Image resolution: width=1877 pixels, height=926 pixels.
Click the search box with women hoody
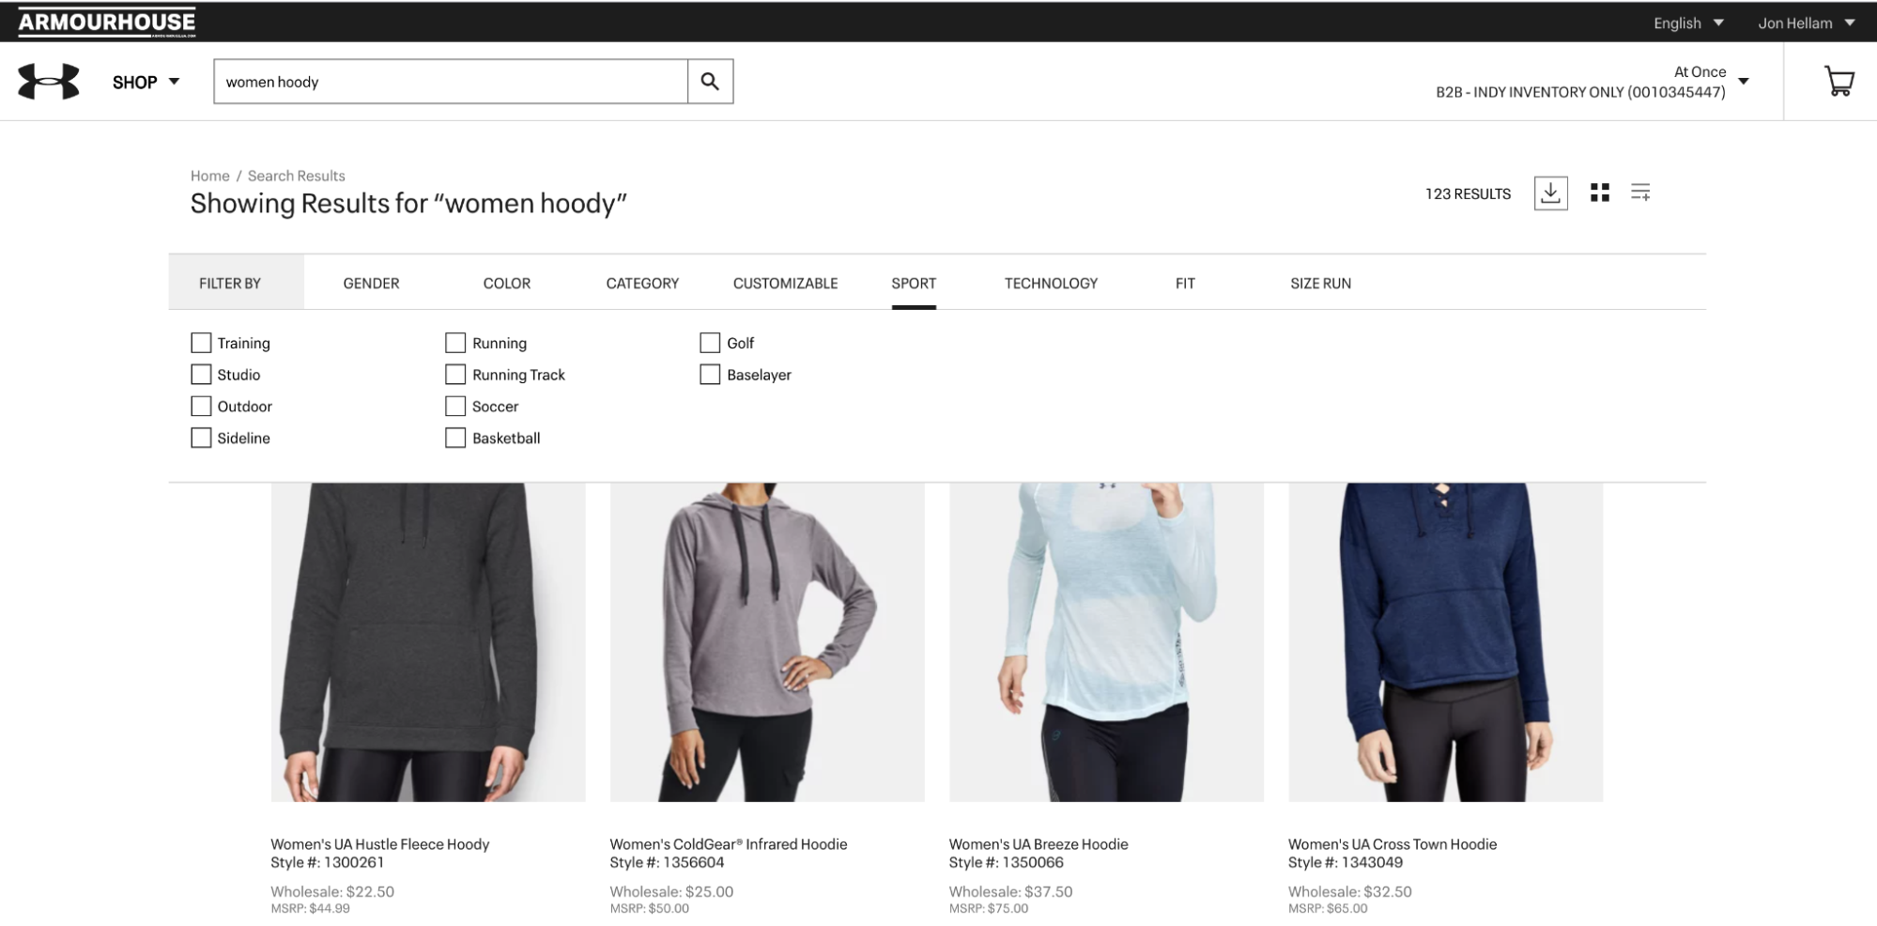[x=451, y=82]
